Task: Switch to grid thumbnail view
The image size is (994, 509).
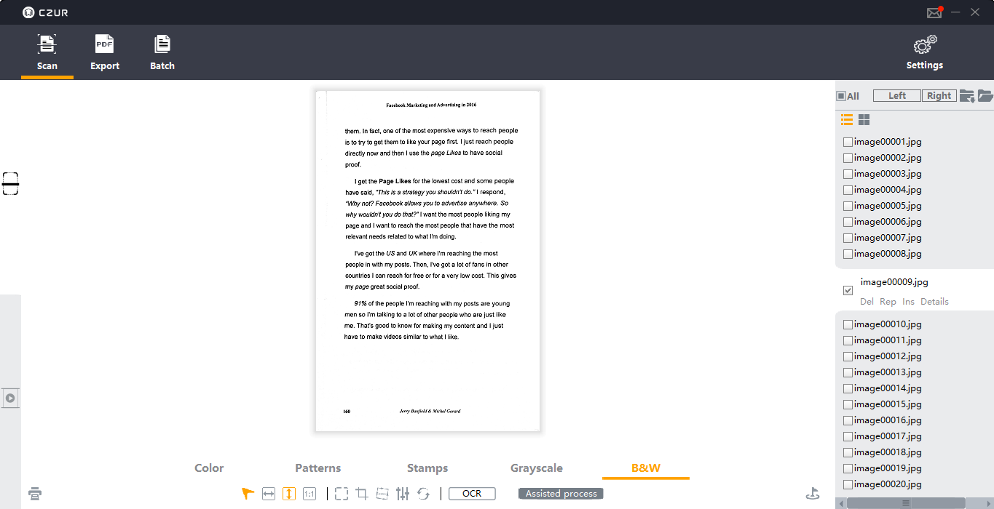Action: 863,119
